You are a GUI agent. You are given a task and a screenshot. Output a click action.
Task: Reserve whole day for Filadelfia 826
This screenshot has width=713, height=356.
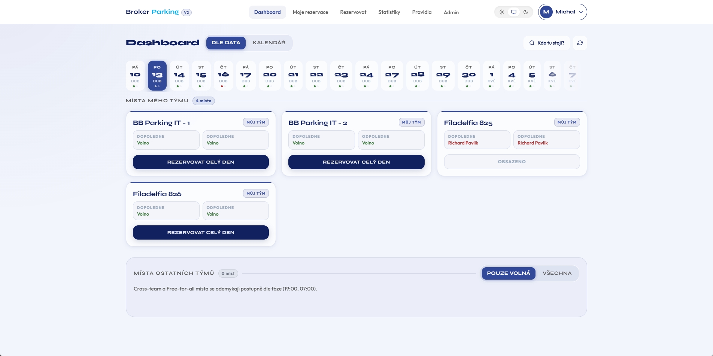201,232
